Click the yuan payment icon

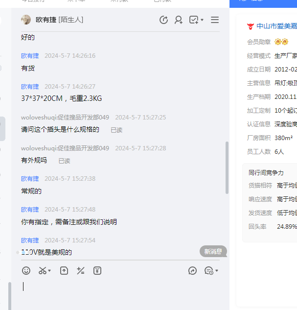point(97,271)
